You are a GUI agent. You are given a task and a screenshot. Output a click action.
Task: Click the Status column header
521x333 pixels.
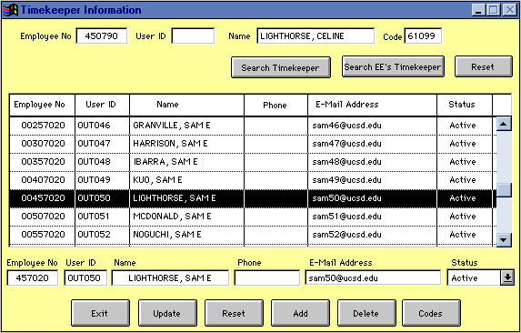(x=465, y=105)
